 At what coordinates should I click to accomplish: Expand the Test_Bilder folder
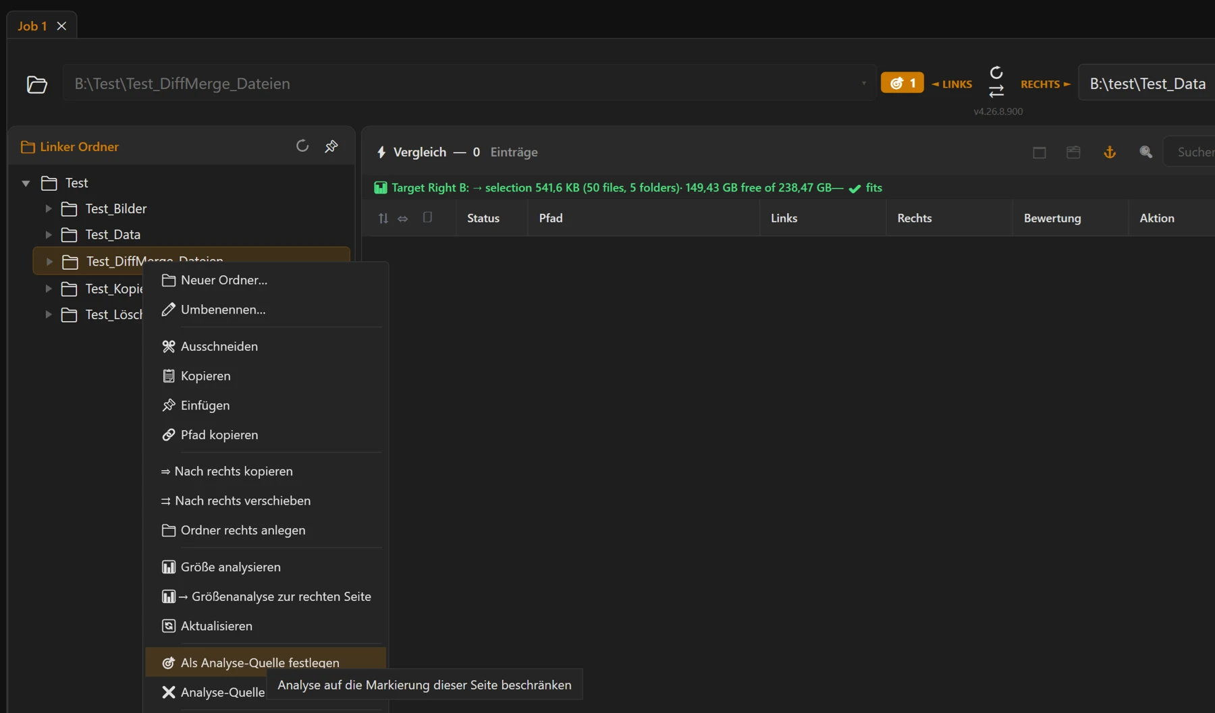click(49, 208)
